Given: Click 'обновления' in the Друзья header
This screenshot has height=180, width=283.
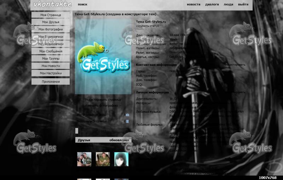Looking at the screenshot, I should pyautogui.click(x=119, y=140).
